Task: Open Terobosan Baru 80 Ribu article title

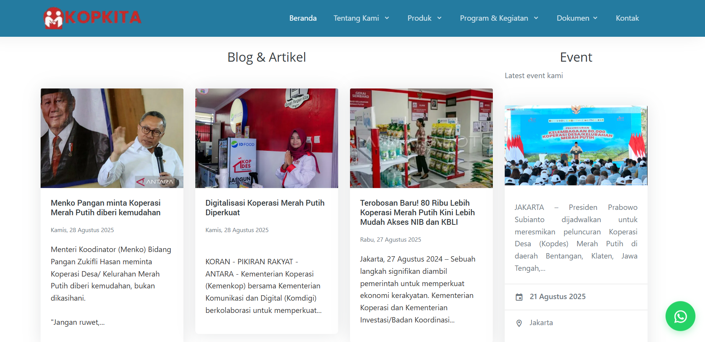Action: coord(417,213)
